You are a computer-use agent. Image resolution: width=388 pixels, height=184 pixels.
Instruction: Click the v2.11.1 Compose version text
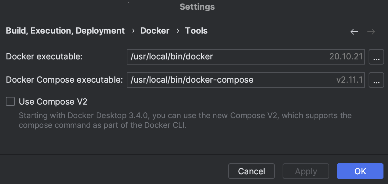349,80
